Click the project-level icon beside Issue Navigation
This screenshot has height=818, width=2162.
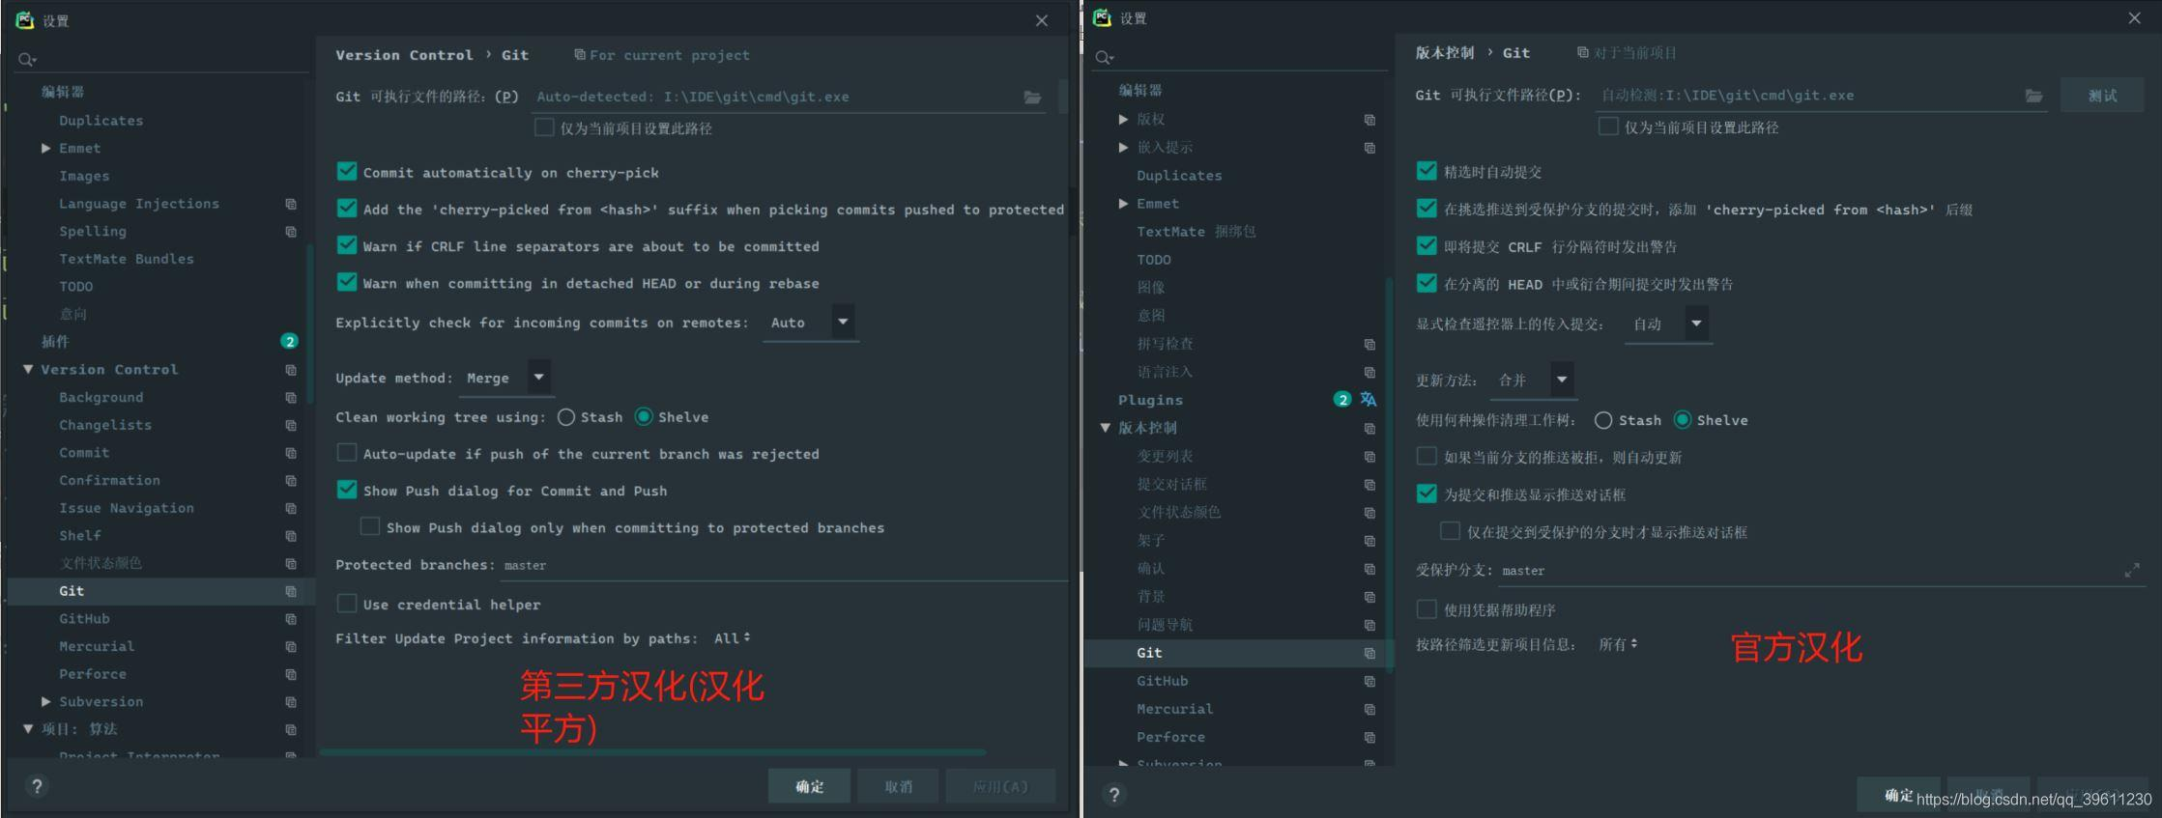coord(291,508)
